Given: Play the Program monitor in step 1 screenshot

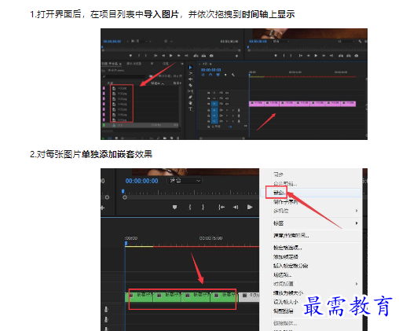Looking at the screenshot, I should click(316, 56).
